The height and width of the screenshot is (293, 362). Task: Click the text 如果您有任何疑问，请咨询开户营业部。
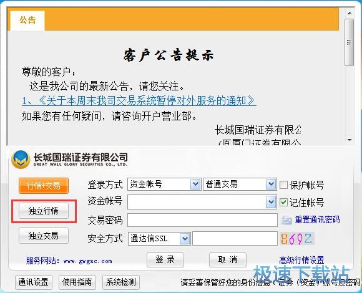click(x=109, y=116)
